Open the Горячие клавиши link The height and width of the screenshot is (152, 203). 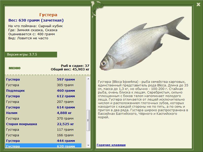point(111,145)
